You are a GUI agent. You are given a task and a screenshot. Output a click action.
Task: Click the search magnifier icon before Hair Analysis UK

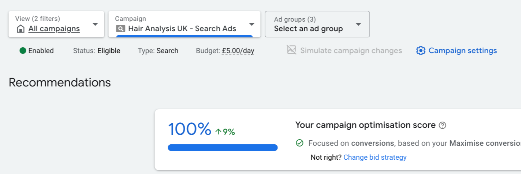pos(120,29)
